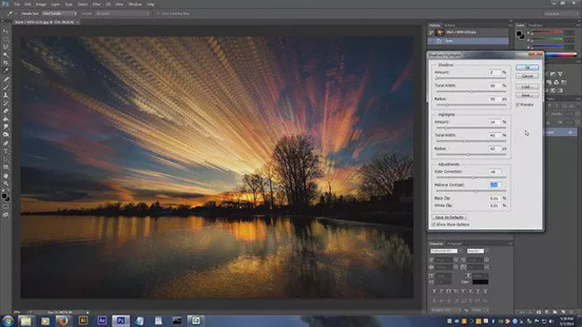This screenshot has height=327, width=582.
Task: Uncheck Show More Options checkbox
Action: (435, 224)
